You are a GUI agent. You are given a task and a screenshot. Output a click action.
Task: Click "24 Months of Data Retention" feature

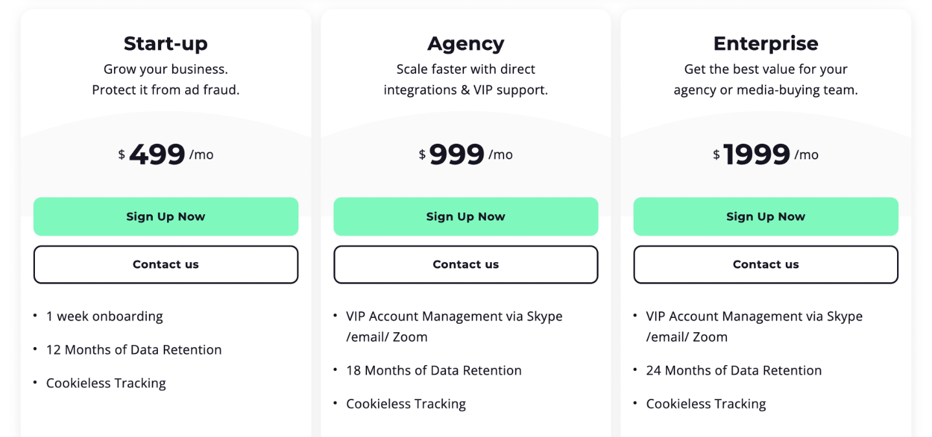click(733, 370)
